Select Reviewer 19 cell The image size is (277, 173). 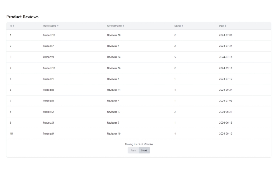pyautogui.click(x=114, y=134)
